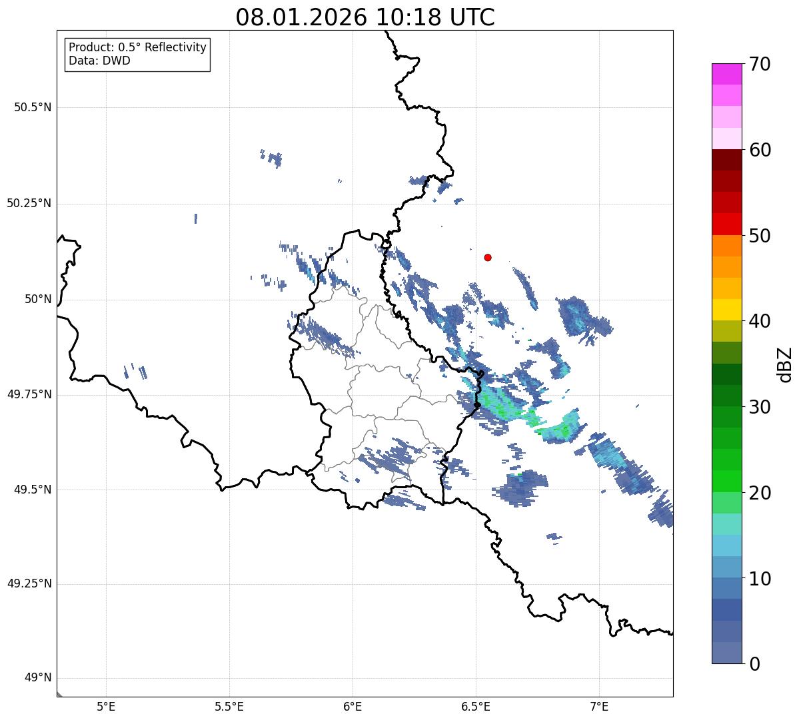
Task: Click the bright red colorbar segment above 50
Action: tap(726, 224)
